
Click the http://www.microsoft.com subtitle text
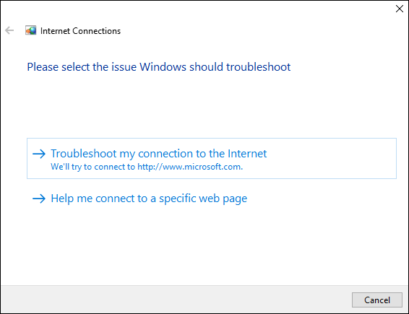190,167
